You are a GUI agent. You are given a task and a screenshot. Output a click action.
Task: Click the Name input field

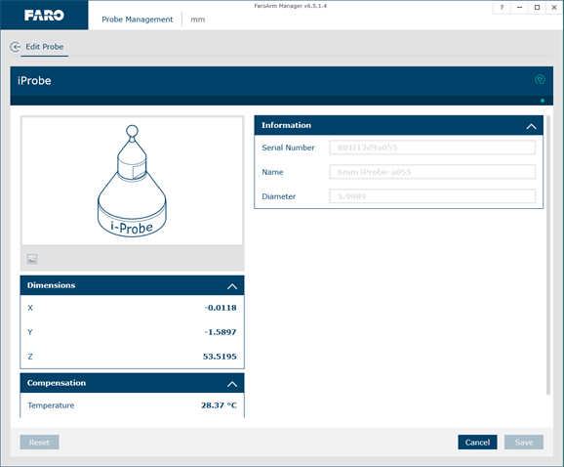[432, 172]
